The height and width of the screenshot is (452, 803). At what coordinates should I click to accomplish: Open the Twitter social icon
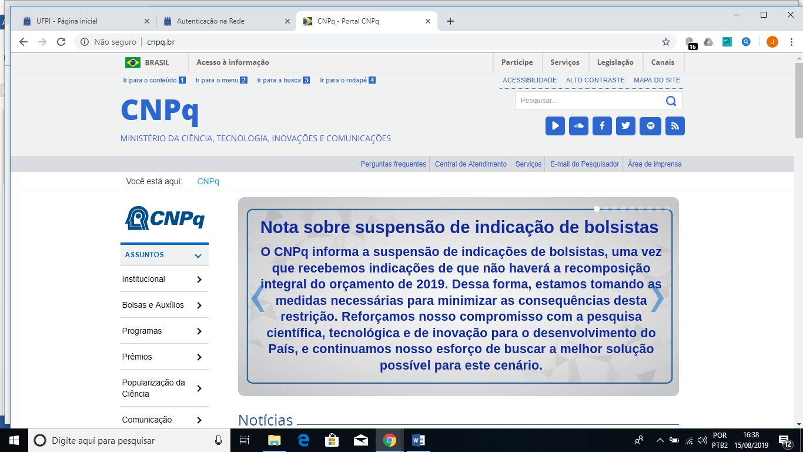click(x=625, y=126)
